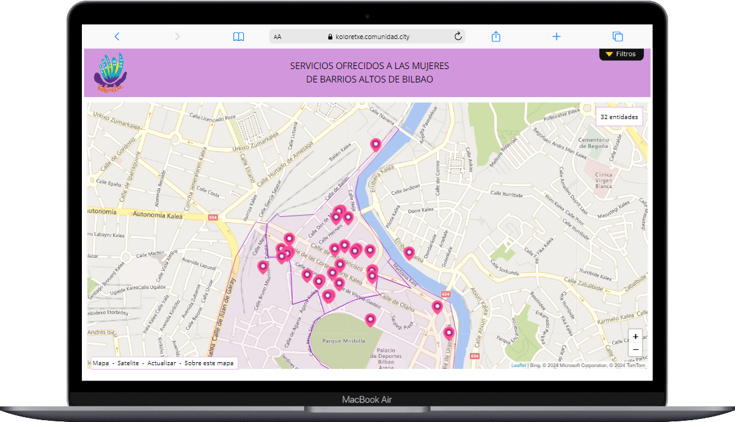Open the AA reader options in address bar
The height and width of the screenshot is (422, 735).
277,37
